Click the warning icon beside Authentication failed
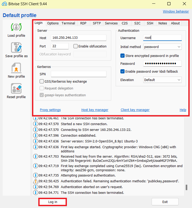The height and width of the screenshot is (208, 192). coord(36,181)
